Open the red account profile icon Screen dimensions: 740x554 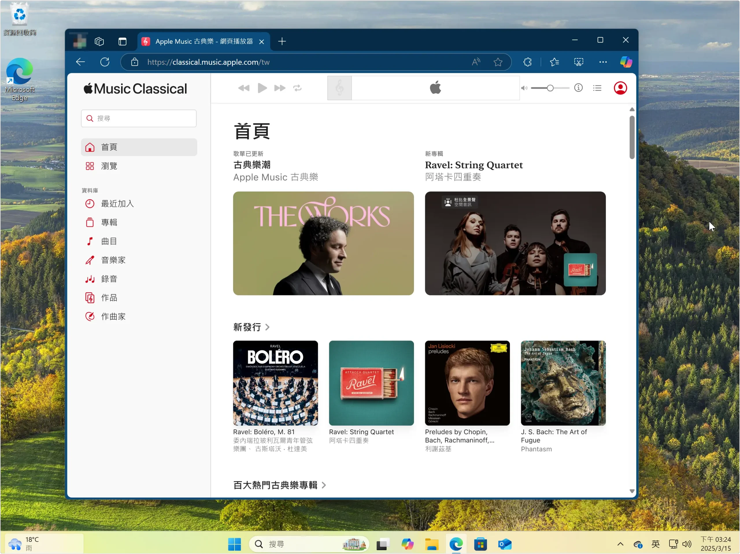coord(620,88)
